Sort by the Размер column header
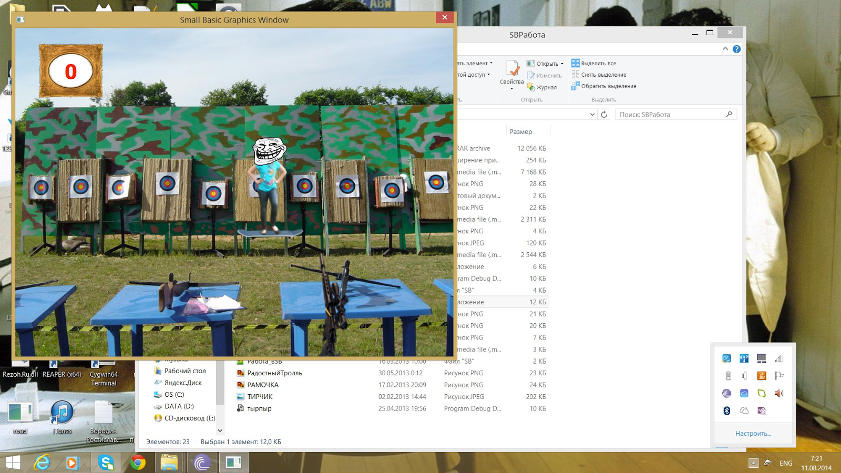The height and width of the screenshot is (473, 841). coord(521,132)
